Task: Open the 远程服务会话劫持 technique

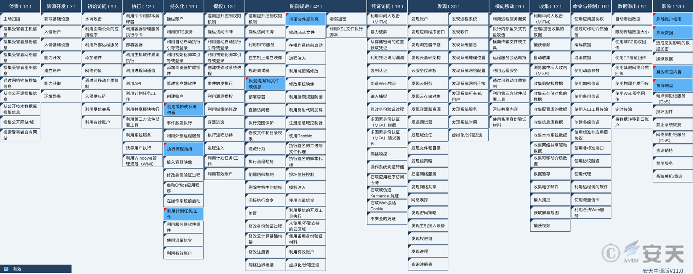Action: [x=509, y=58]
